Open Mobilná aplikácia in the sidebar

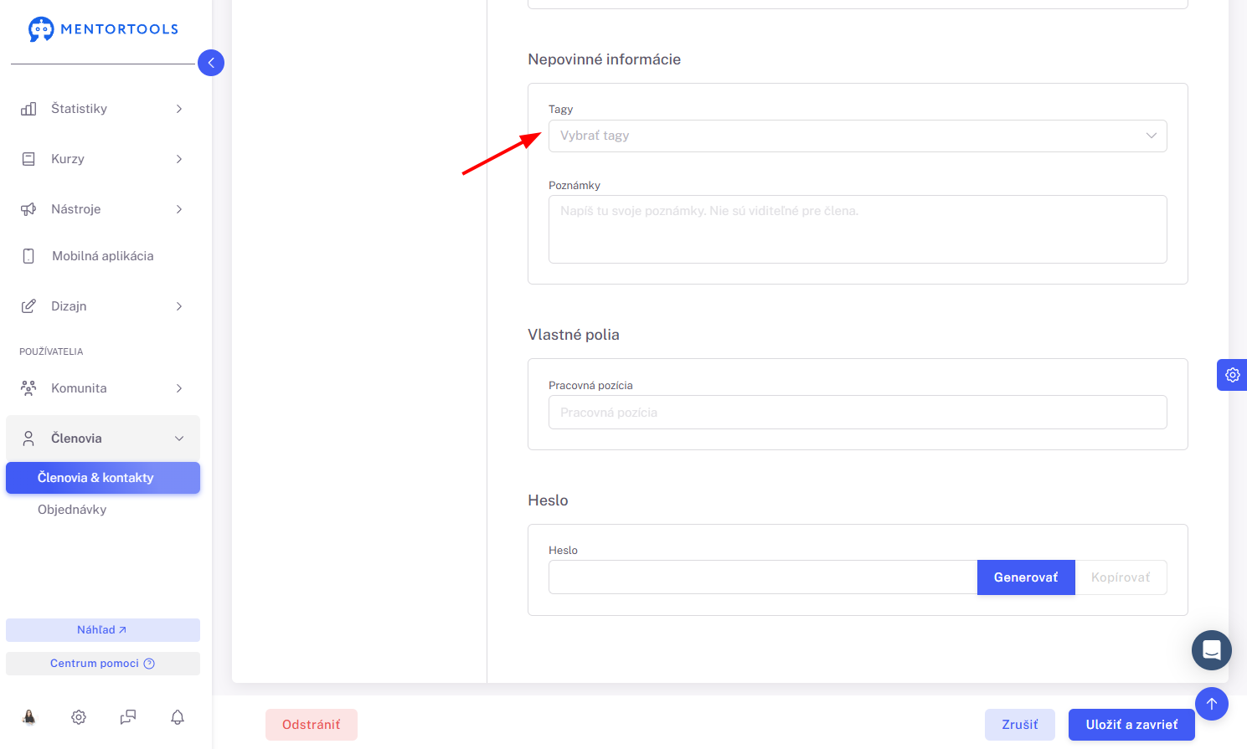coord(103,256)
